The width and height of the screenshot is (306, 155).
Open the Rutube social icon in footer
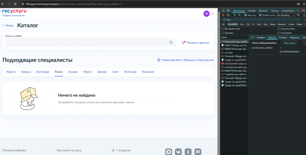[x=198, y=152]
